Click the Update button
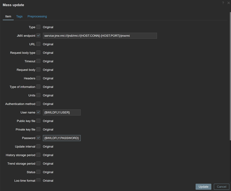Viewport: 231px width, 191px height. point(203,187)
